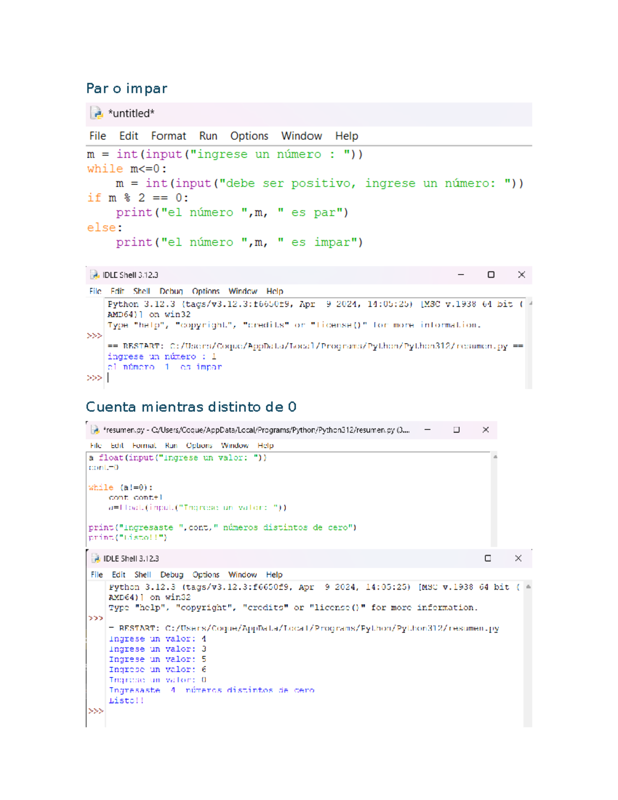The height and width of the screenshot is (800, 618).
Task: Click the Python icon on the lower IDLE Shell window
Action: 97,558
